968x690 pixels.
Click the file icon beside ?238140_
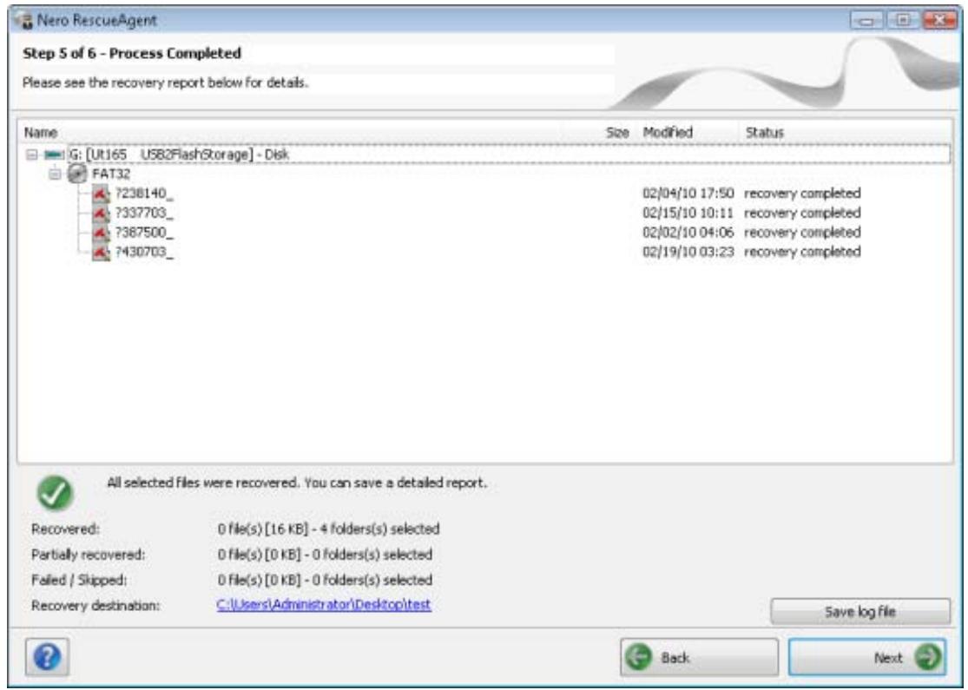click(101, 194)
